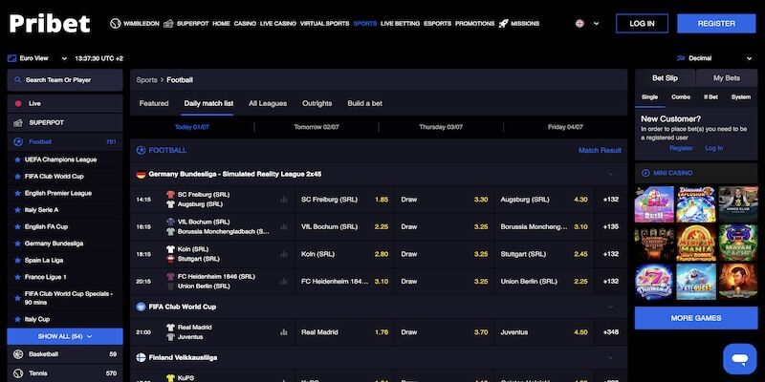Open statistics icon for Koln vs Stuttgart

(283, 254)
